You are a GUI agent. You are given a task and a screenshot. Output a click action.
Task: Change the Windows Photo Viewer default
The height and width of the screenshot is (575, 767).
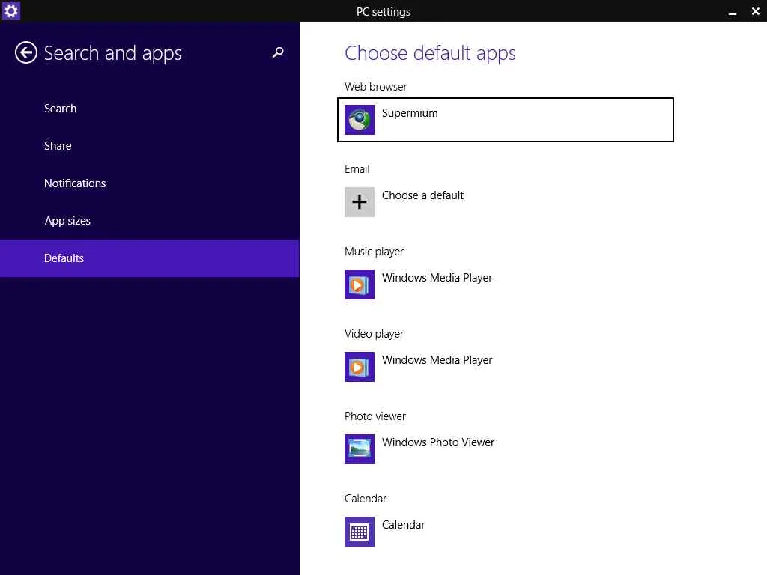pos(438,442)
